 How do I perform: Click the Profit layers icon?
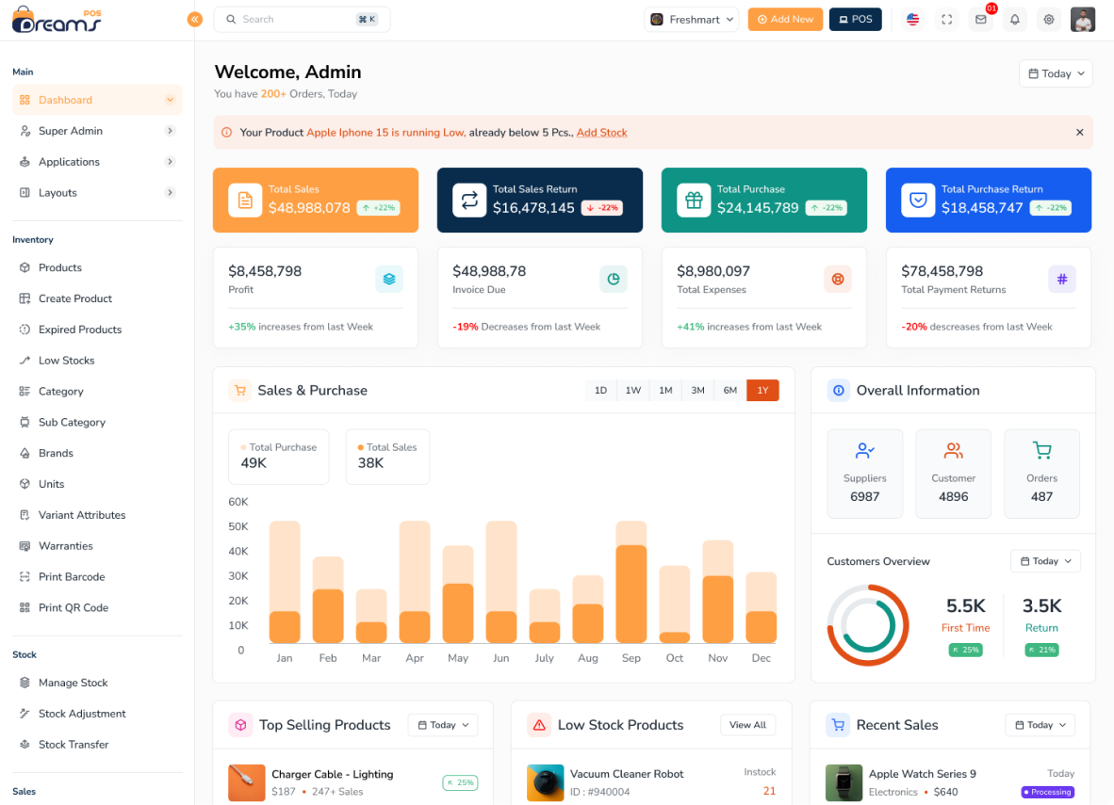point(389,279)
